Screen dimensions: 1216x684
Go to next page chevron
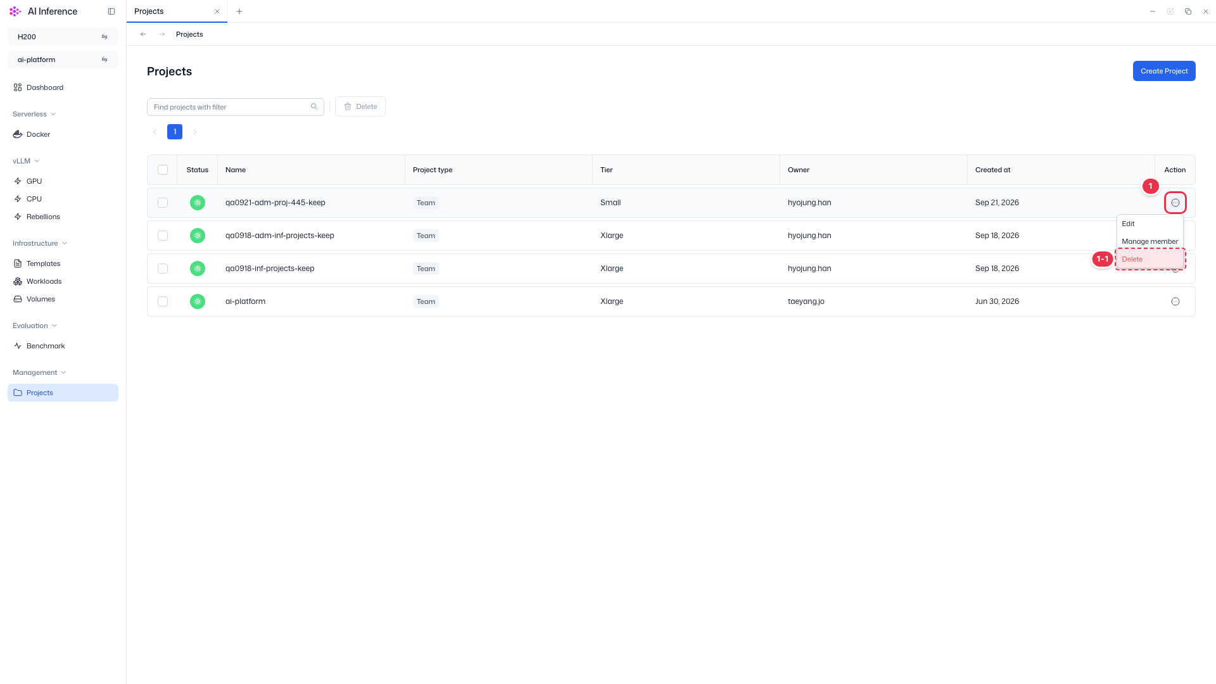[195, 132]
